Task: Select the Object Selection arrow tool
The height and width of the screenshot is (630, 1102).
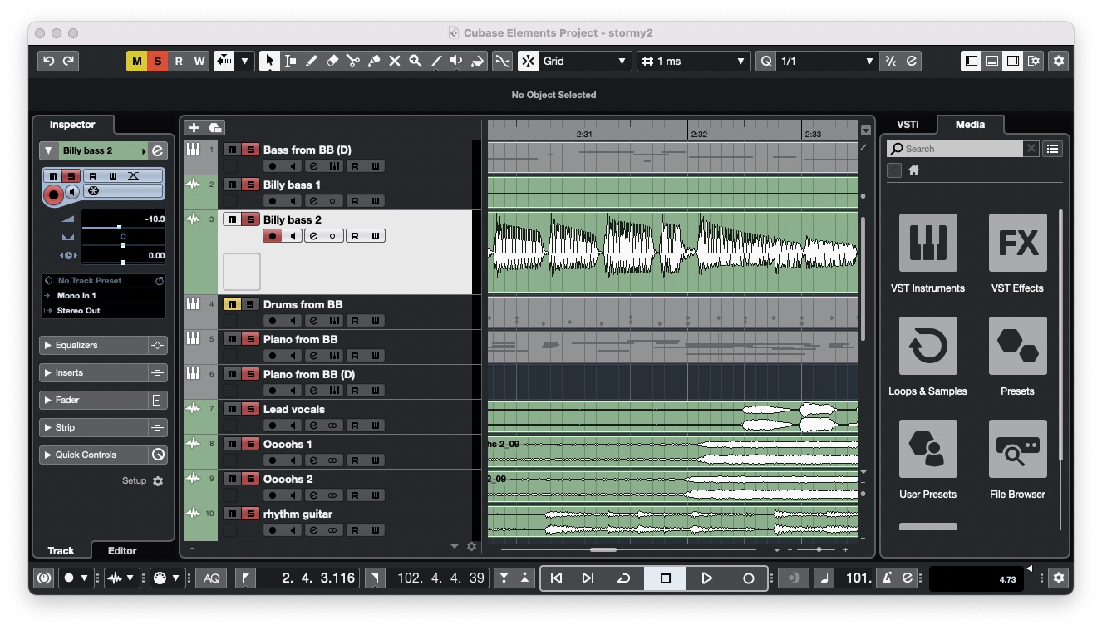Action: point(269,62)
